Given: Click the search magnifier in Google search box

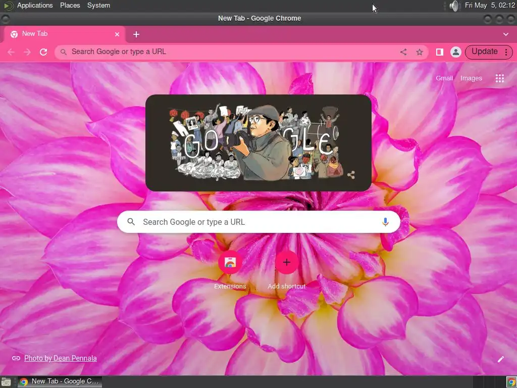Looking at the screenshot, I should tap(131, 222).
